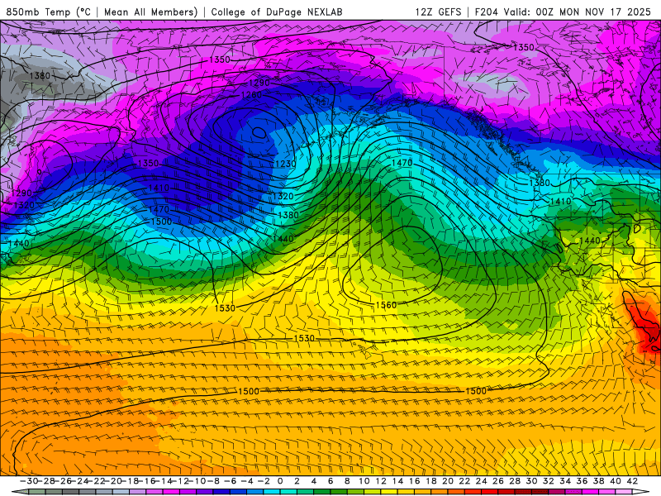661x496 pixels.
Task: Click the -16 value on the colorbar
Action: 147,481
